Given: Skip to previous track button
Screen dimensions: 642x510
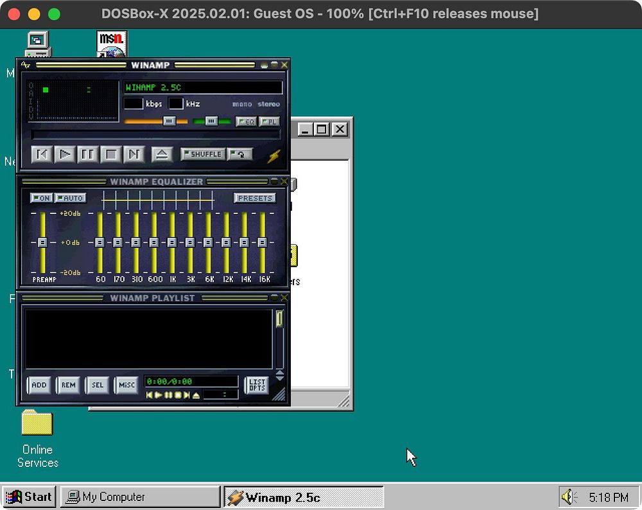Looking at the screenshot, I should 42,154.
